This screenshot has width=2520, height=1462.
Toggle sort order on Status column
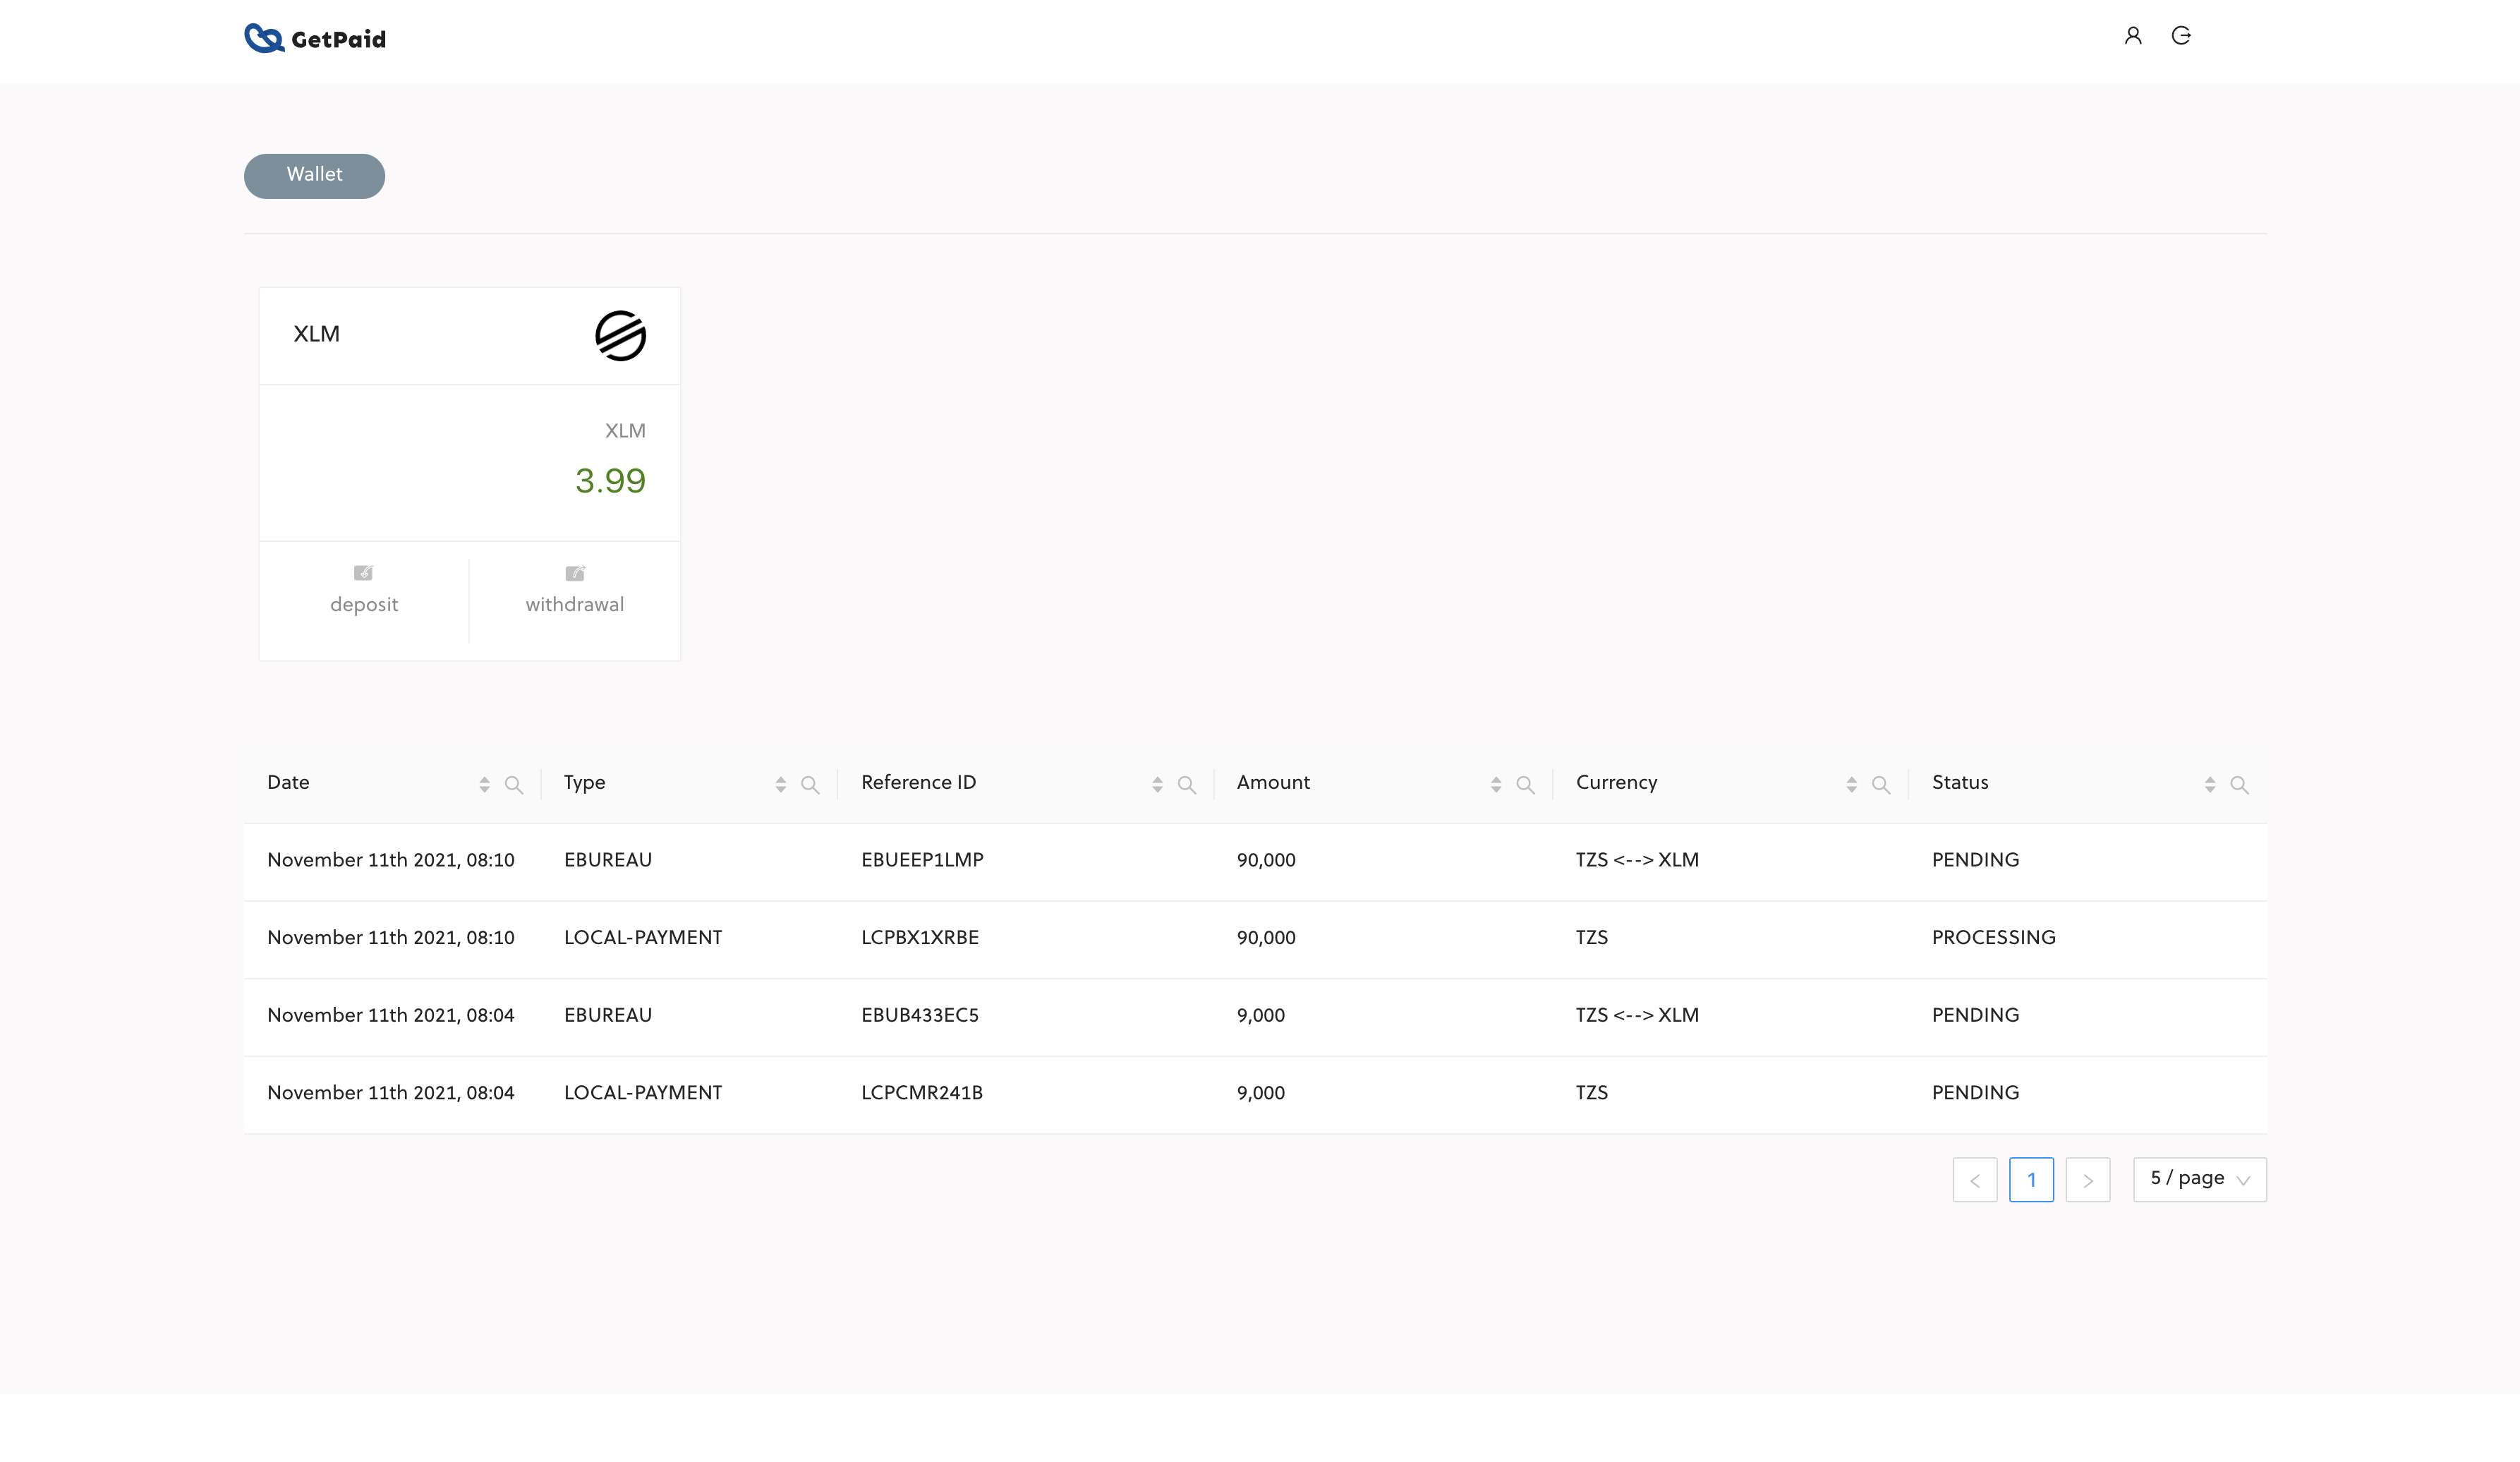(2210, 785)
